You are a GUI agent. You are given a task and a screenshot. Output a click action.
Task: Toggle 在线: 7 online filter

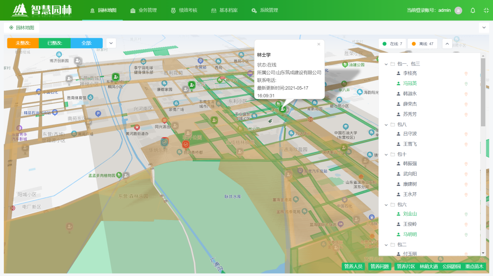tap(393, 44)
